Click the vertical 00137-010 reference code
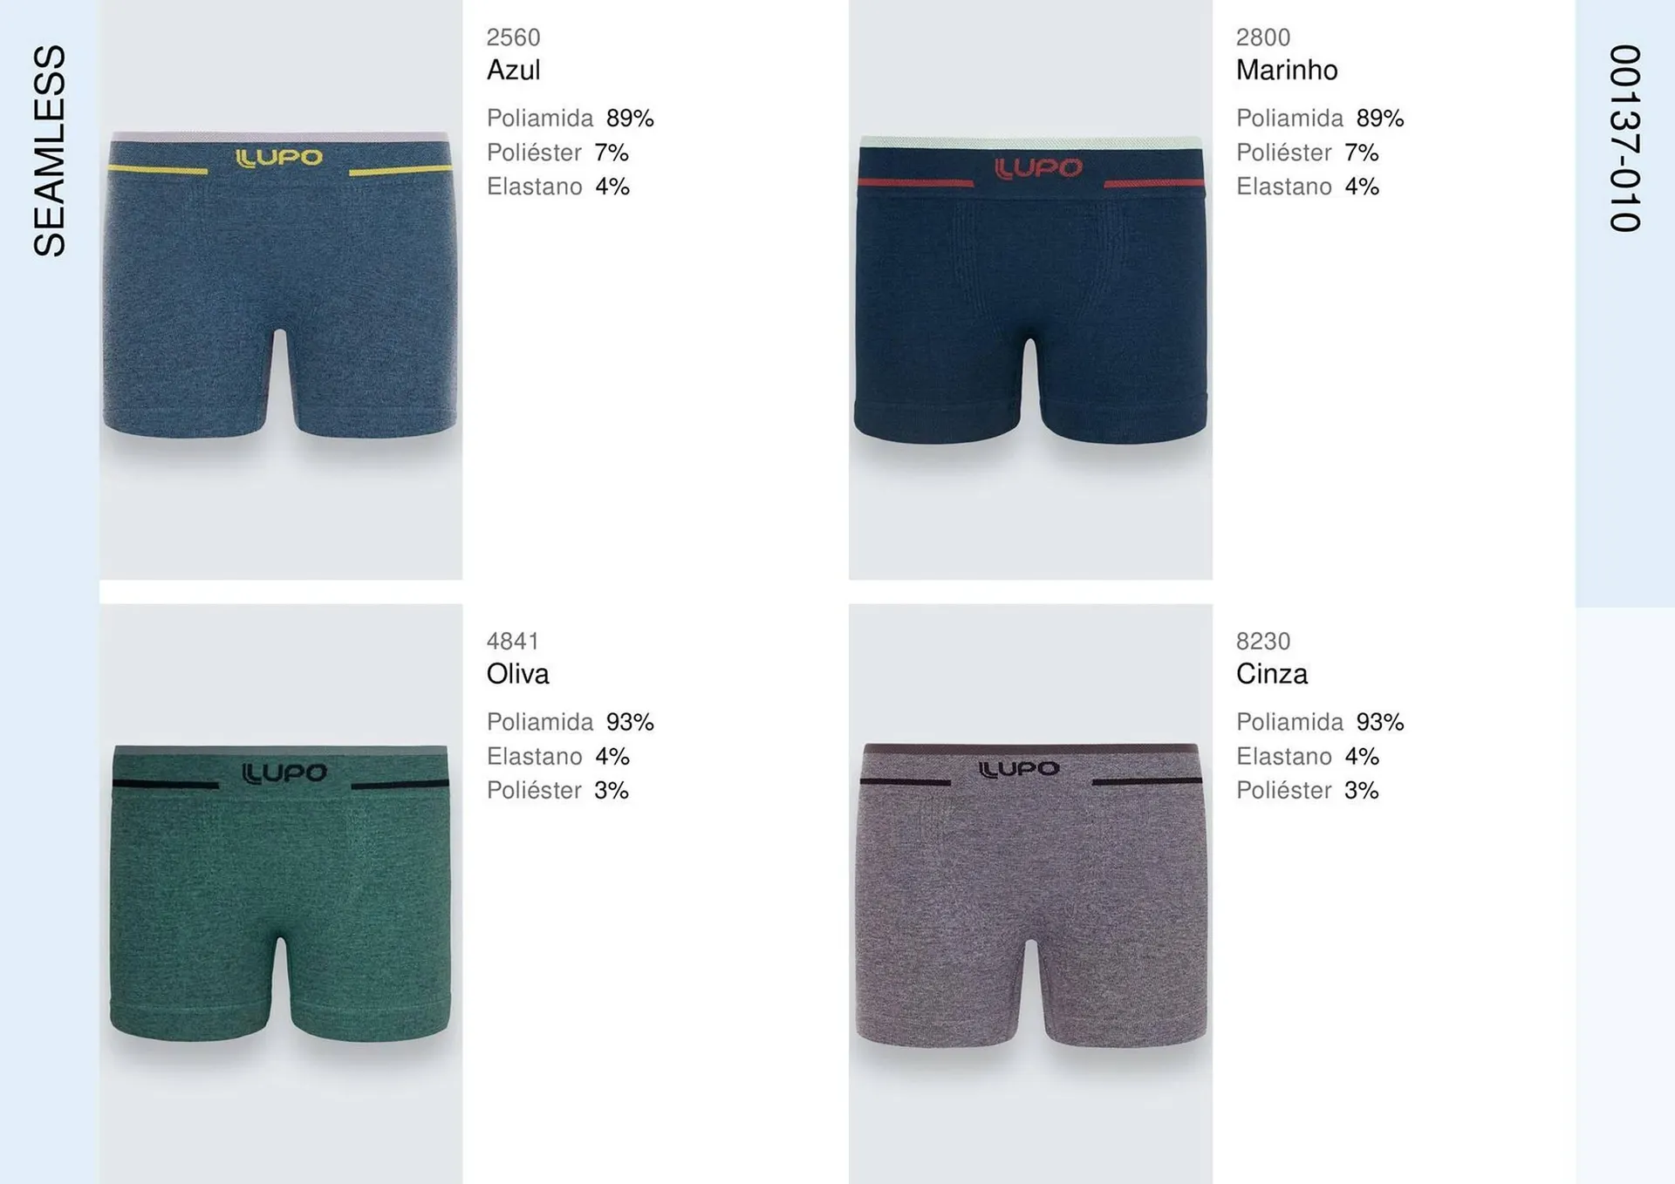This screenshot has width=1675, height=1184. pyautogui.click(x=1624, y=139)
